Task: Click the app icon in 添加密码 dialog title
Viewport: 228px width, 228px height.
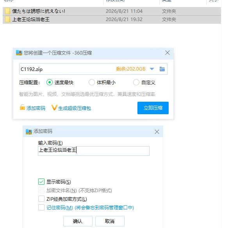Action: (x=29, y=132)
